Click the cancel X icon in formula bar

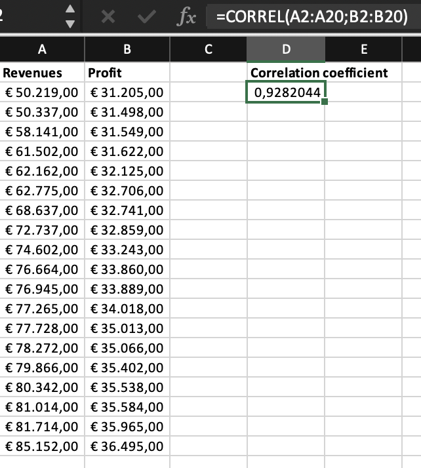[108, 18]
